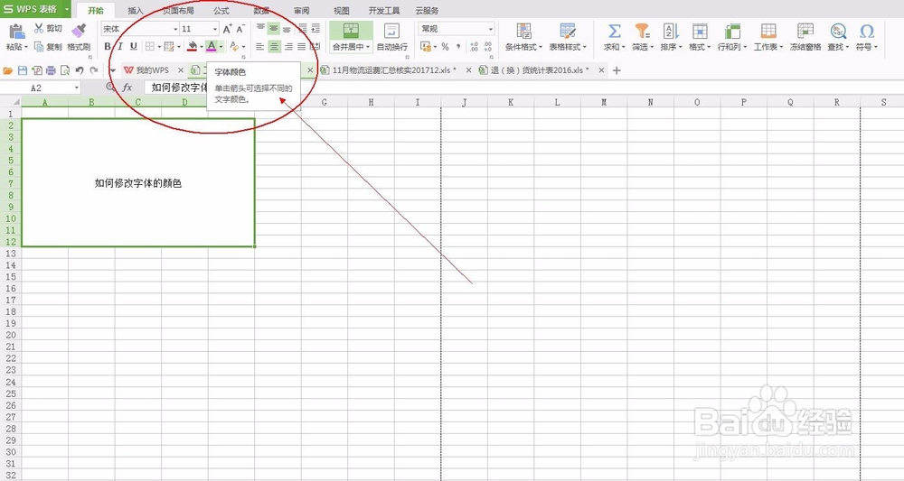Toggle horizontal center alignment

pos(275,47)
